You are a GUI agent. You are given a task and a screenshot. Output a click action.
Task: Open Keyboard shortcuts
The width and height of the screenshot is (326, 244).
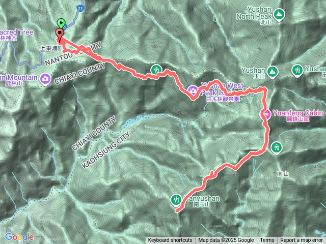coord(170,240)
